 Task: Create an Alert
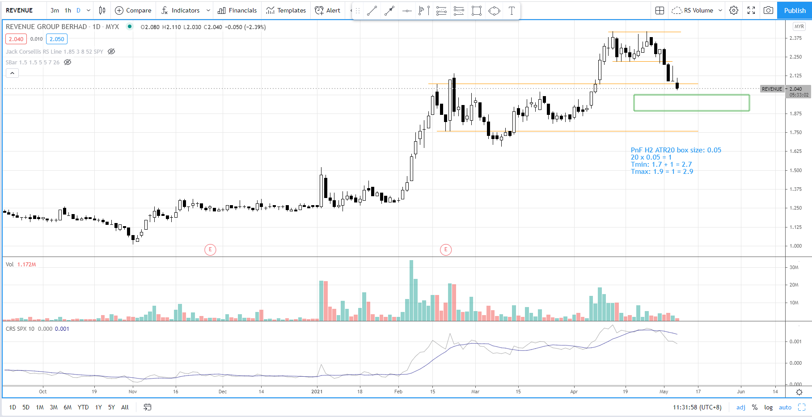328,10
